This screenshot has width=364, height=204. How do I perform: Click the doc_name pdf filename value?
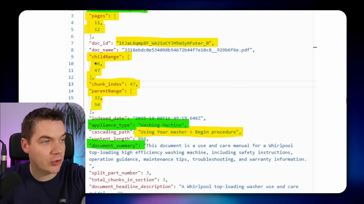click(188, 50)
